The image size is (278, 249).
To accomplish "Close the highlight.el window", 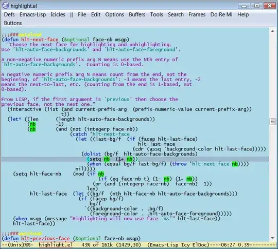I will click(269, 6).
